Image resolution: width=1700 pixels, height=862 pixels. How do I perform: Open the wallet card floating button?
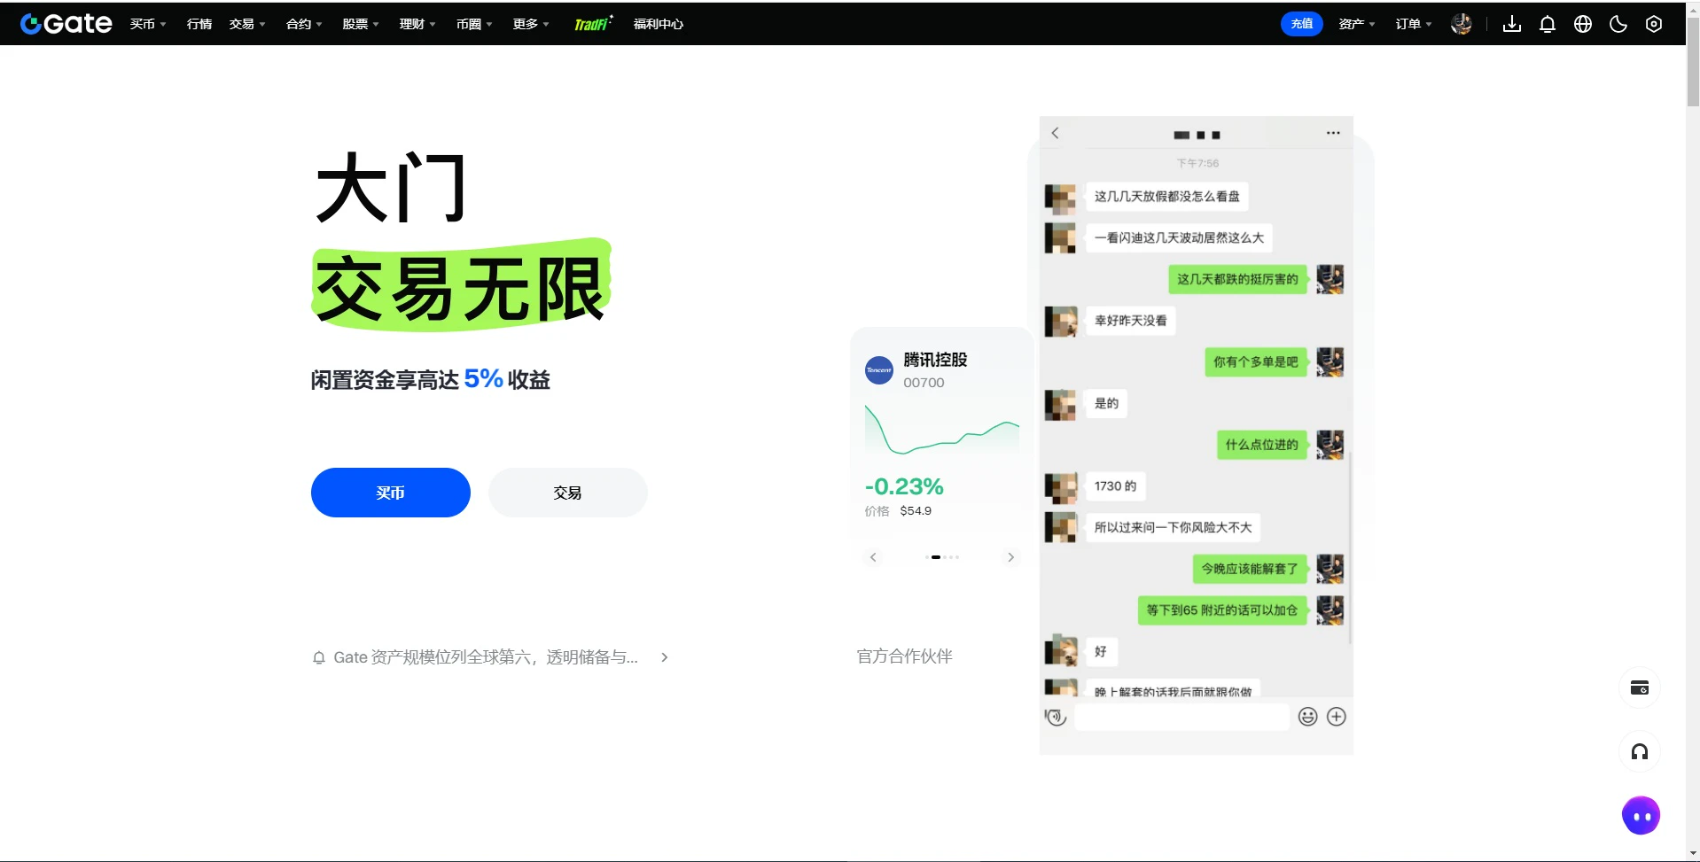pos(1640,688)
